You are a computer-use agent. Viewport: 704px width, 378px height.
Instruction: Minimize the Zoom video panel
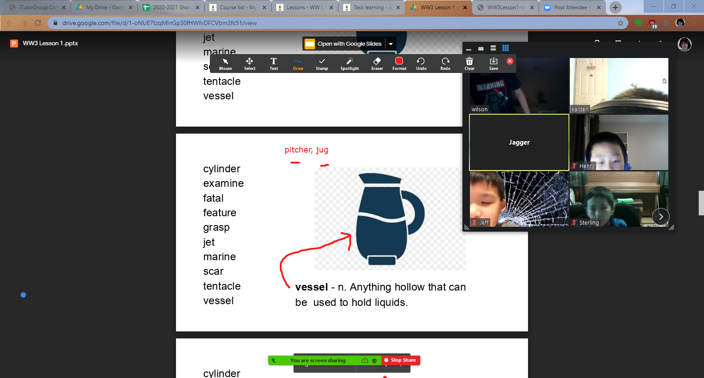pyautogui.click(x=469, y=48)
